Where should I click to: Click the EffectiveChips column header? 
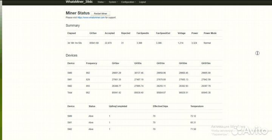(x=160, y=106)
